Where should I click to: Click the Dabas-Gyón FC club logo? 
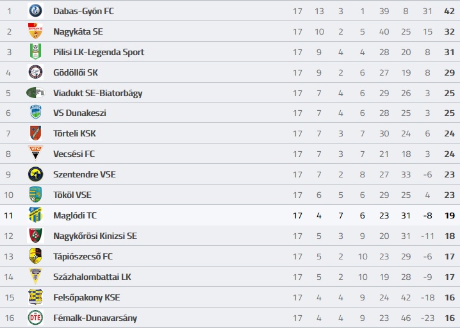pyautogui.click(x=35, y=11)
